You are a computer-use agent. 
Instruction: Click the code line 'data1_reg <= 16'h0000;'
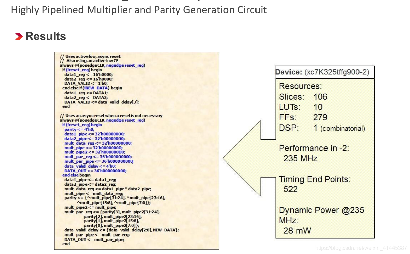[x=89, y=74]
